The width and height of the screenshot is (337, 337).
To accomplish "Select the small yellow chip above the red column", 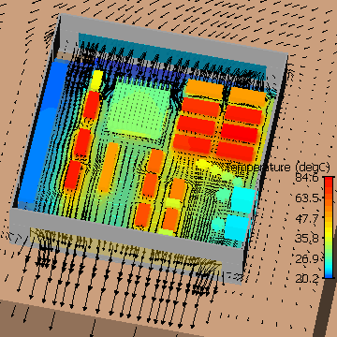I will 96,80.
